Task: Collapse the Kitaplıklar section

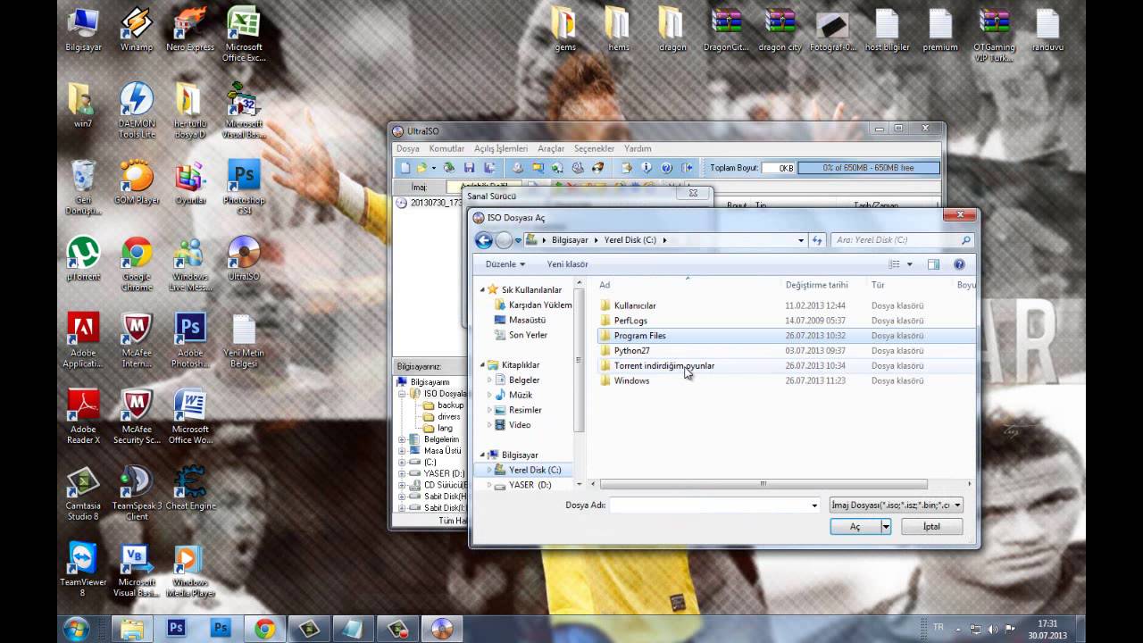Action: (x=483, y=365)
